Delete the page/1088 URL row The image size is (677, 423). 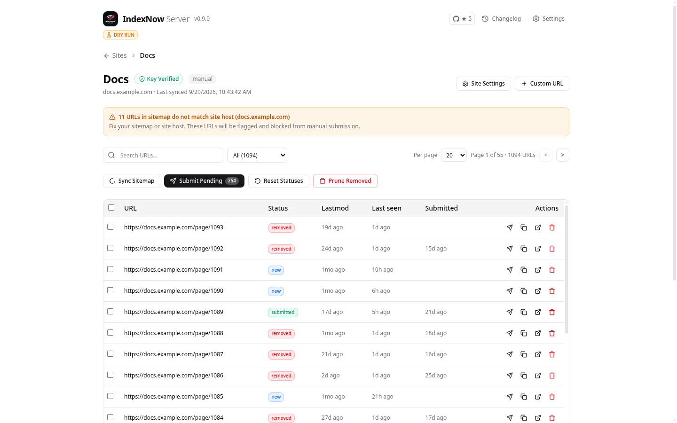tap(552, 333)
